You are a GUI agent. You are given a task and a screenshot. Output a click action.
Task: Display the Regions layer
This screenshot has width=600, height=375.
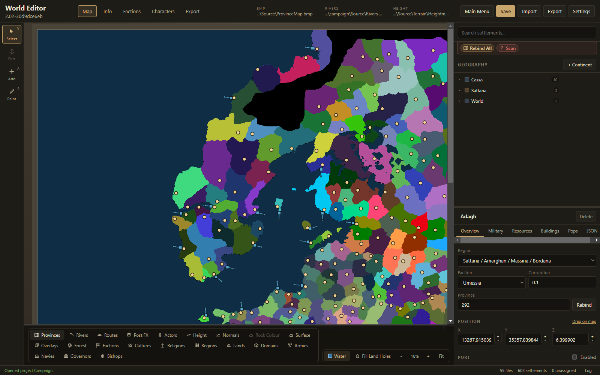coord(206,345)
